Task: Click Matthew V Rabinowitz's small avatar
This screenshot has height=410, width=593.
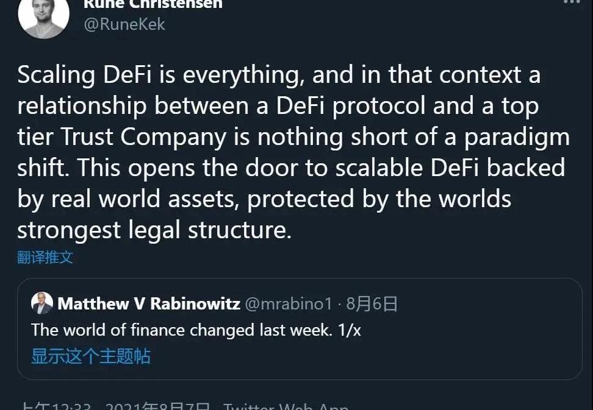Action: [42, 303]
